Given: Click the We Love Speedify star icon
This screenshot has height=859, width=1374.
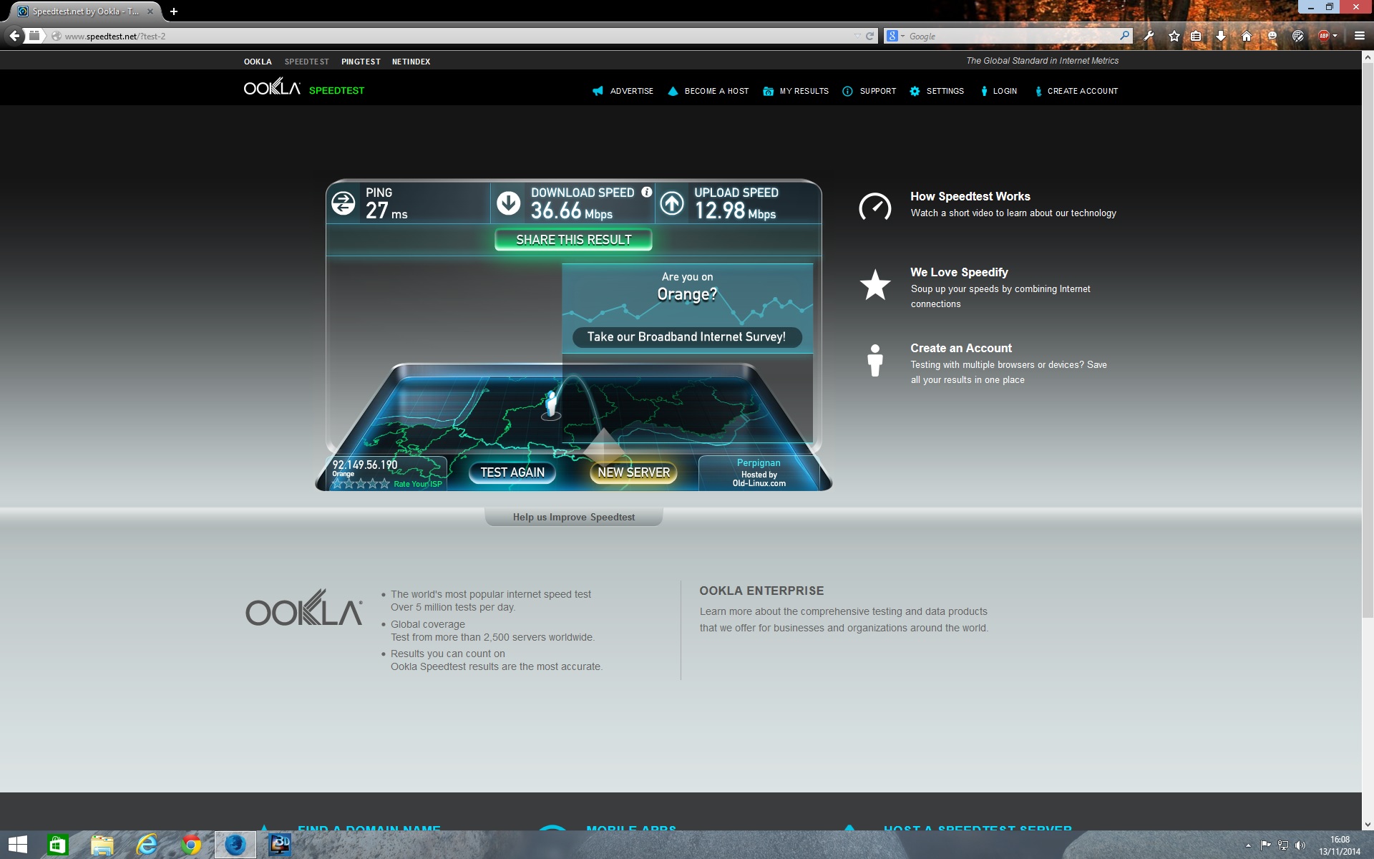Looking at the screenshot, I should coord(874,285).
